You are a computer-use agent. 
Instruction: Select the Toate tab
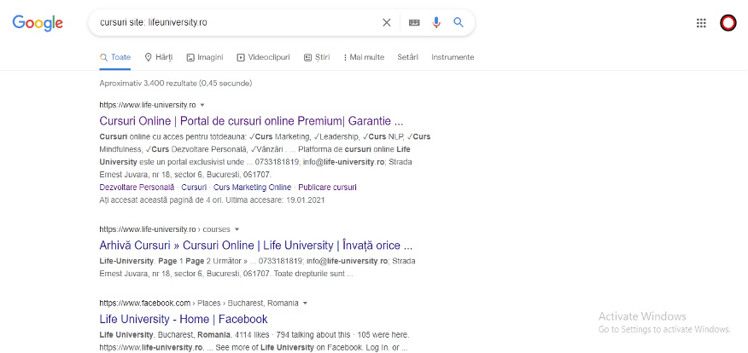pos(115,57)
